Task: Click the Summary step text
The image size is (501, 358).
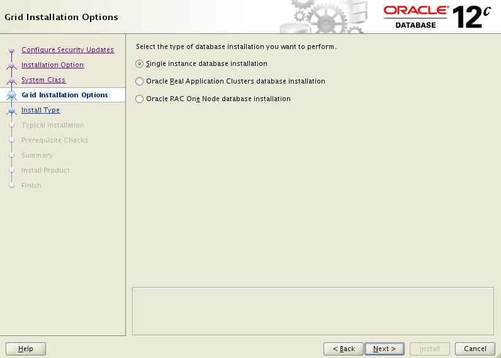Action: [x=37, y=155]
